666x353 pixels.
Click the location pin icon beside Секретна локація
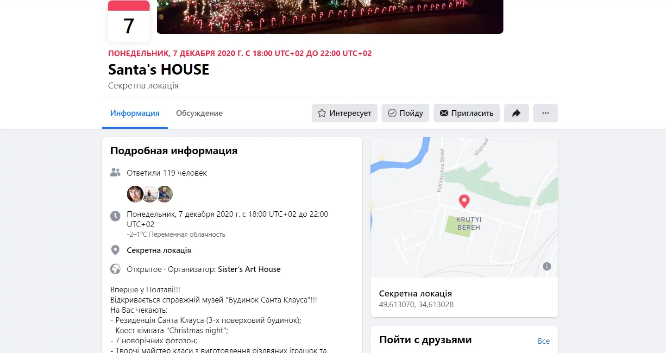click(x=115, y=250)
